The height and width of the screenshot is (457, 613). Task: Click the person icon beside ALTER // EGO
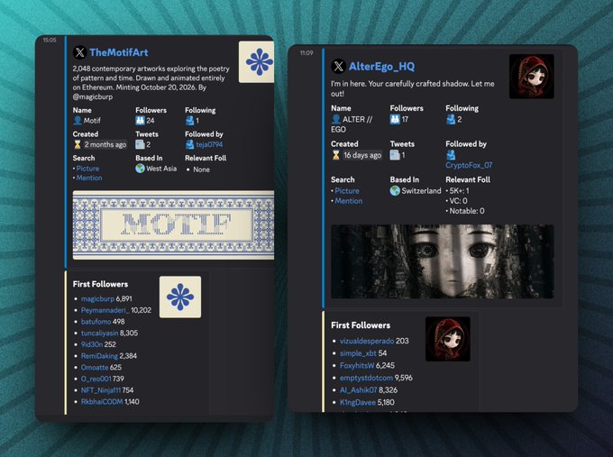(336, 119)
